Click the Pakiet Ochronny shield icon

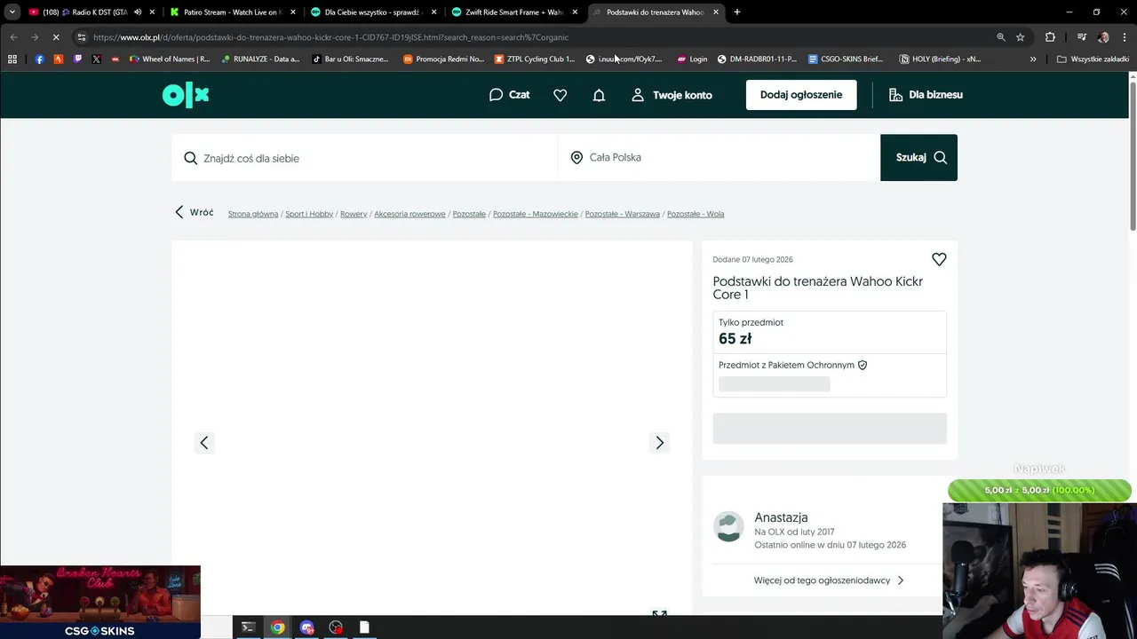(x=863, y=365)
